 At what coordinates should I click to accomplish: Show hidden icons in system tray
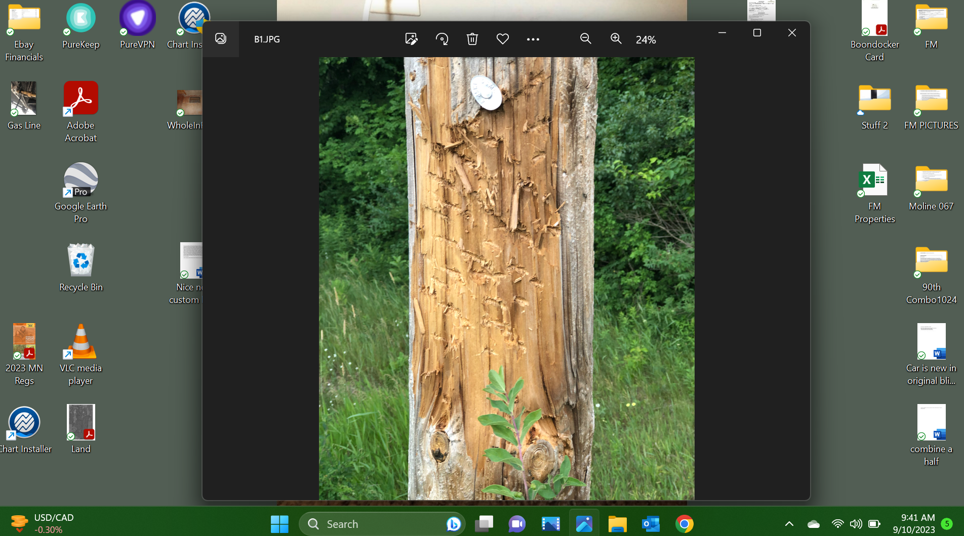tap(789, 524)
